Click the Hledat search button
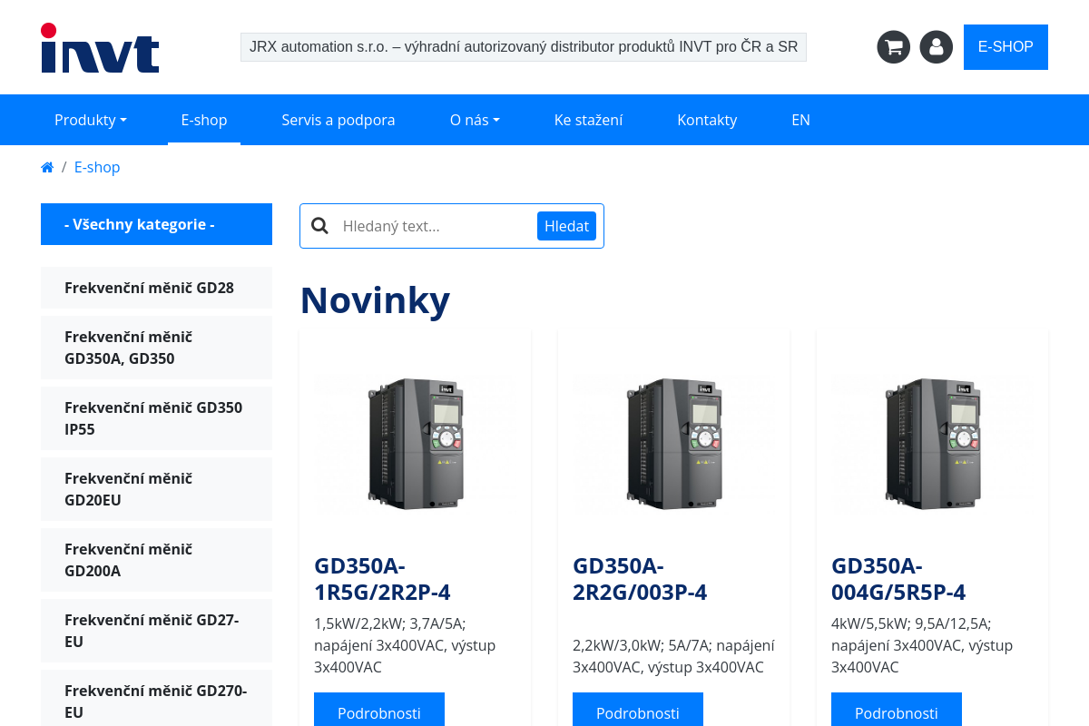Viewport: 1089px width, 726px height. [566, 226]
